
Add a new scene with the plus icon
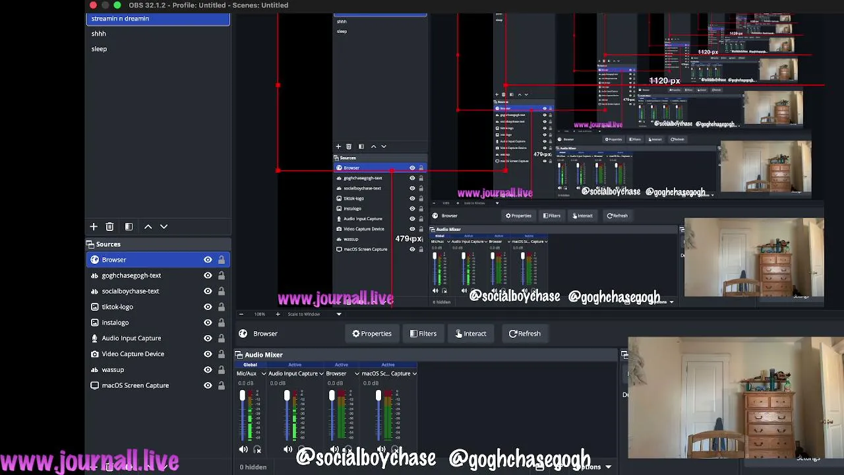(94, 226)
